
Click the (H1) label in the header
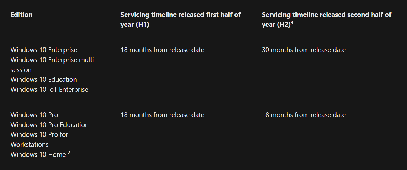[142, 25]
